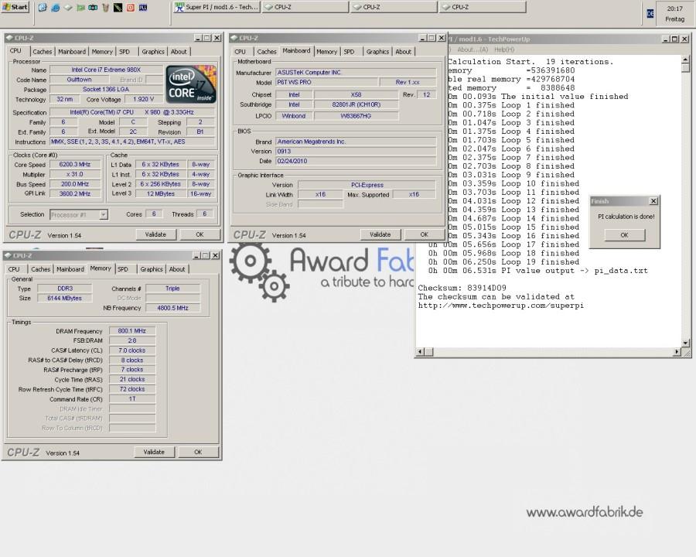Click the blue PLL quick launch icon
The width and height of the screenshot is (696, 557).
[x=143, y=8]
